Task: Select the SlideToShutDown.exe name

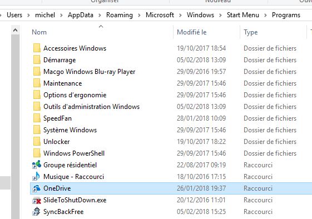Action: [x=75, y=200]
